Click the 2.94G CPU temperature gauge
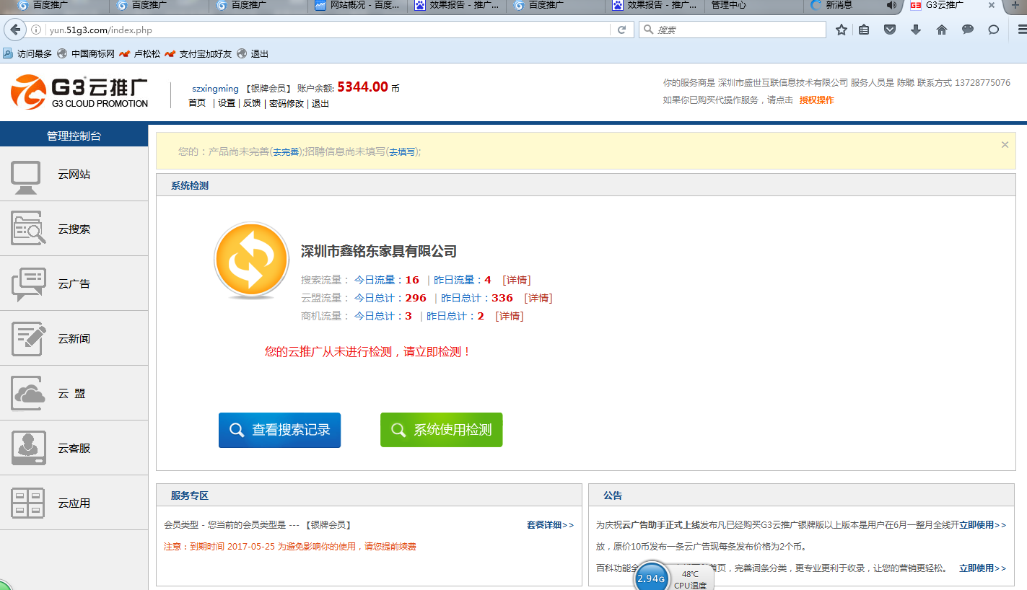 pos(651,578)
